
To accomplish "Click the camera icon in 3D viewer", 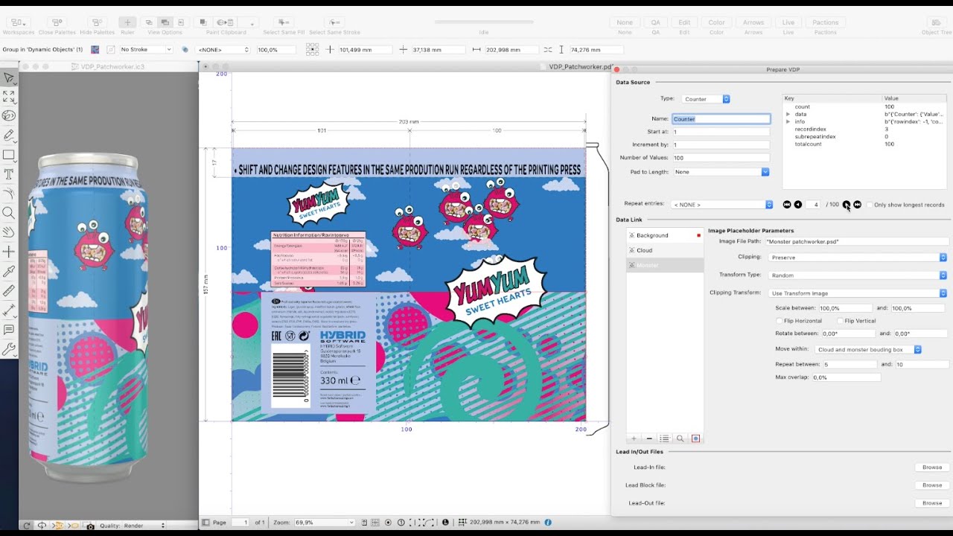I will 90,526.
